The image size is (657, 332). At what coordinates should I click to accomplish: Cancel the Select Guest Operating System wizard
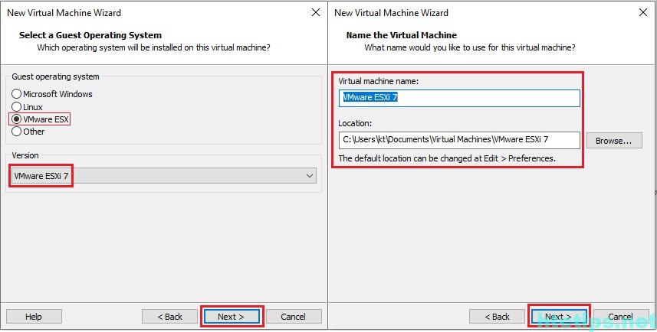(294, 317)
